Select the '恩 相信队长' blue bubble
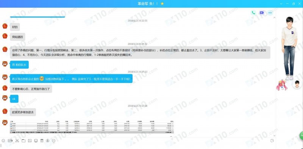303x149 pixels. click(19, 65)
